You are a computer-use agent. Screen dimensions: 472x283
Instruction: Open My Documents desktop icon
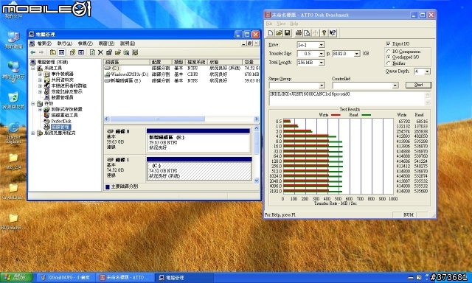click(x=13, y=10)
